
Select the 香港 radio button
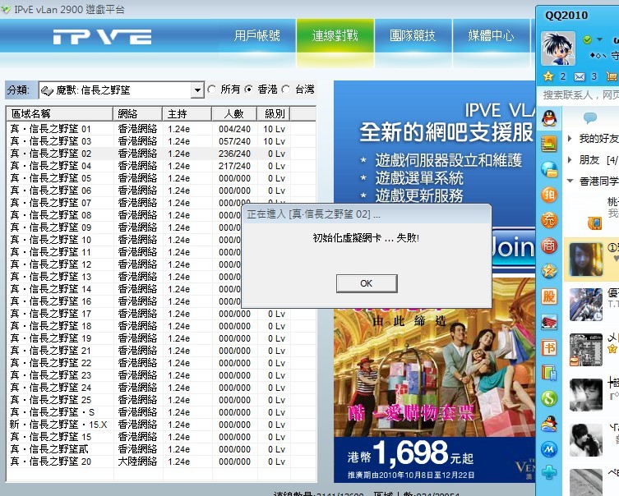(x=248, y=90)
